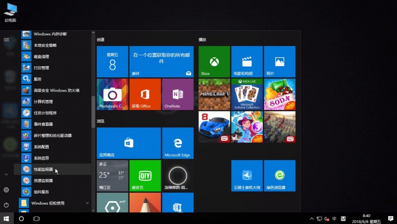Open 任务计划程序 task scheduler

coord(53,113)
